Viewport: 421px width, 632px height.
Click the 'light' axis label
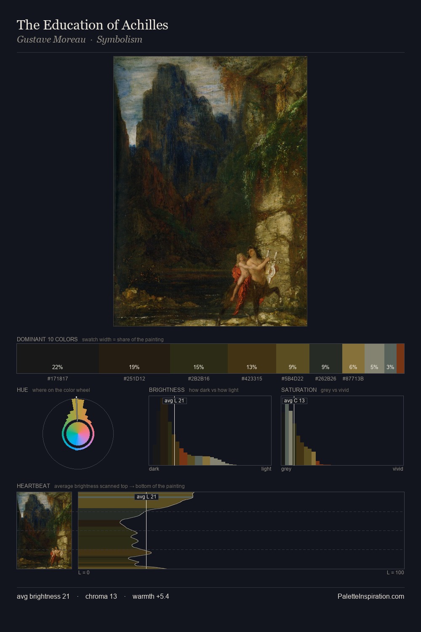(x=266, y=469)
